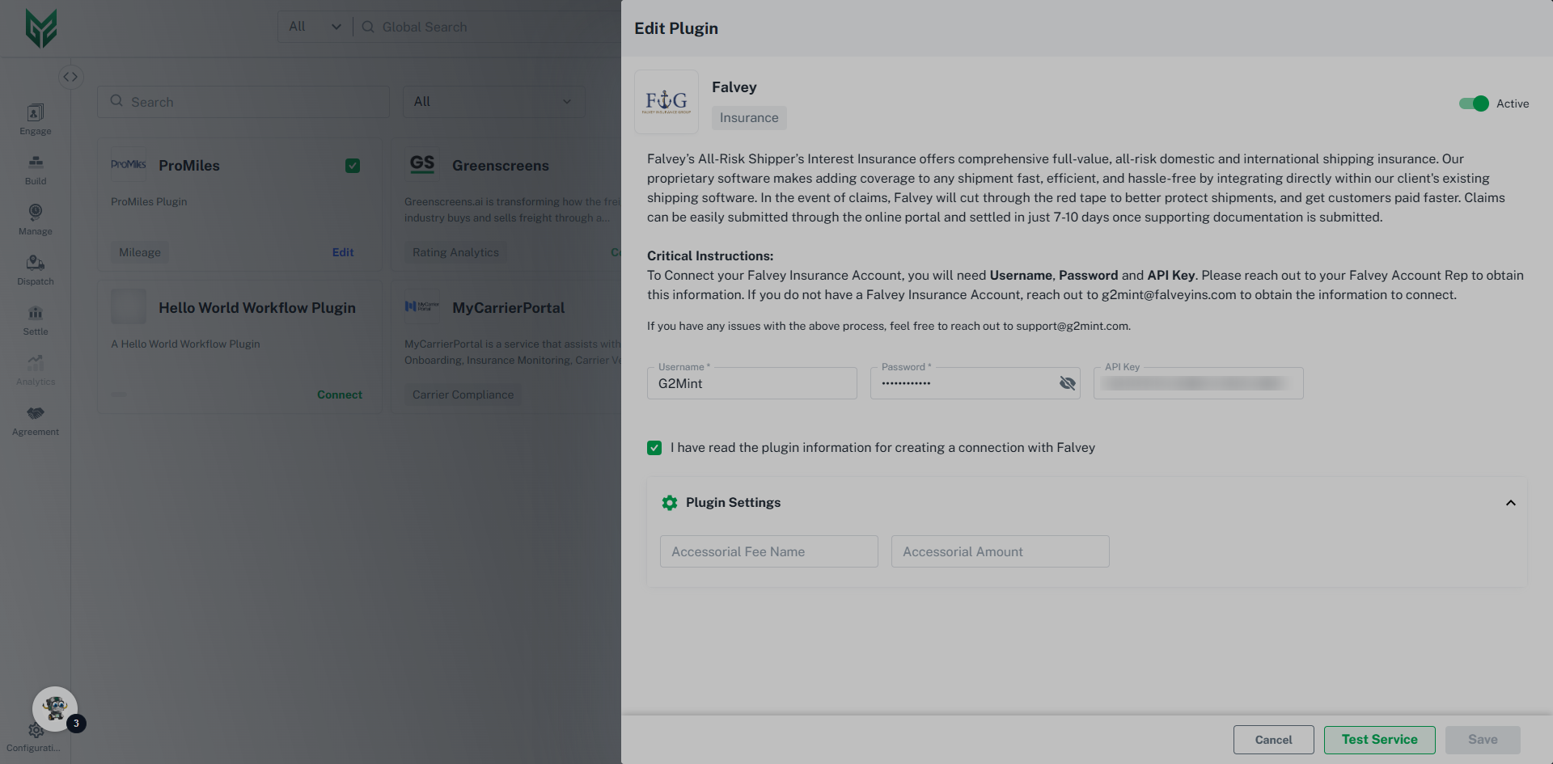Show the password using the eye toggle
Screen dimensions: 1553x764
tap(1067, 382)
